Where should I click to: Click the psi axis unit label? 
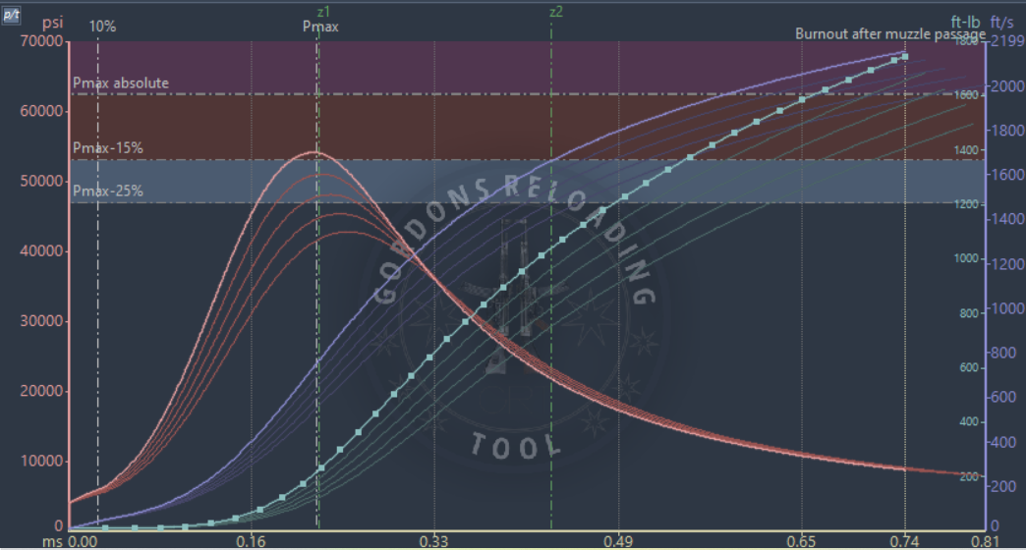(x=52, y=24)
